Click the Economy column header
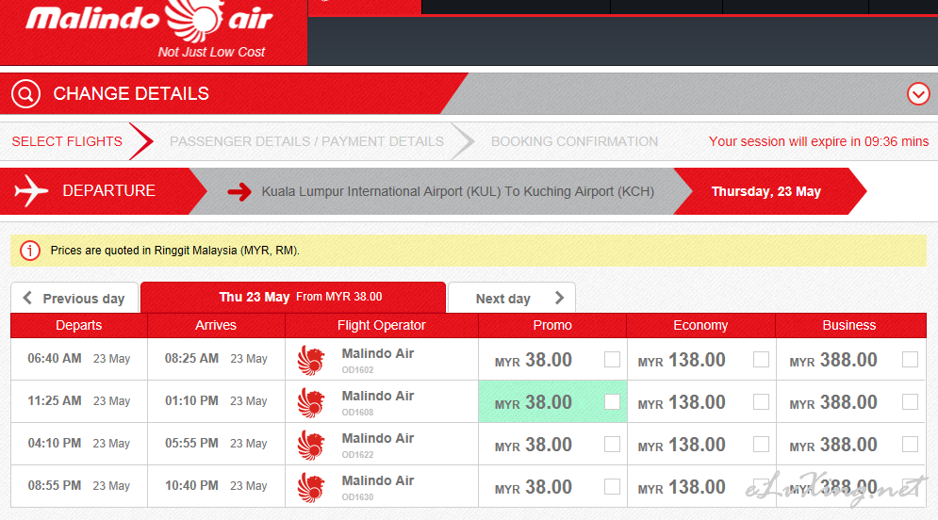This screenshot has height=520, width=938. coord(700,325)
